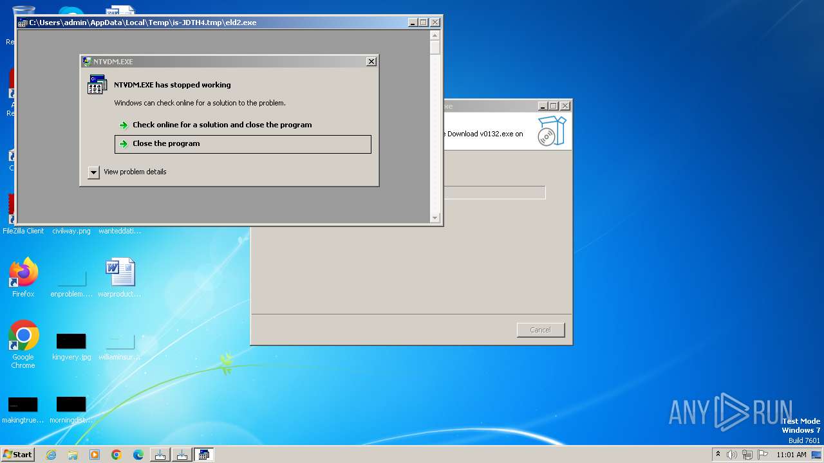Open Windows Explorer from taskbar

73,455
